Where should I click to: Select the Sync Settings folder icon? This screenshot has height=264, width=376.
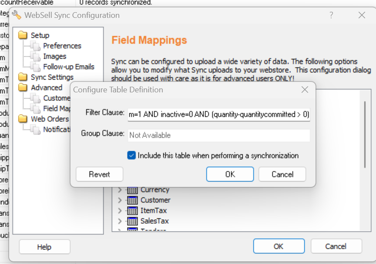tap(23, 77)
